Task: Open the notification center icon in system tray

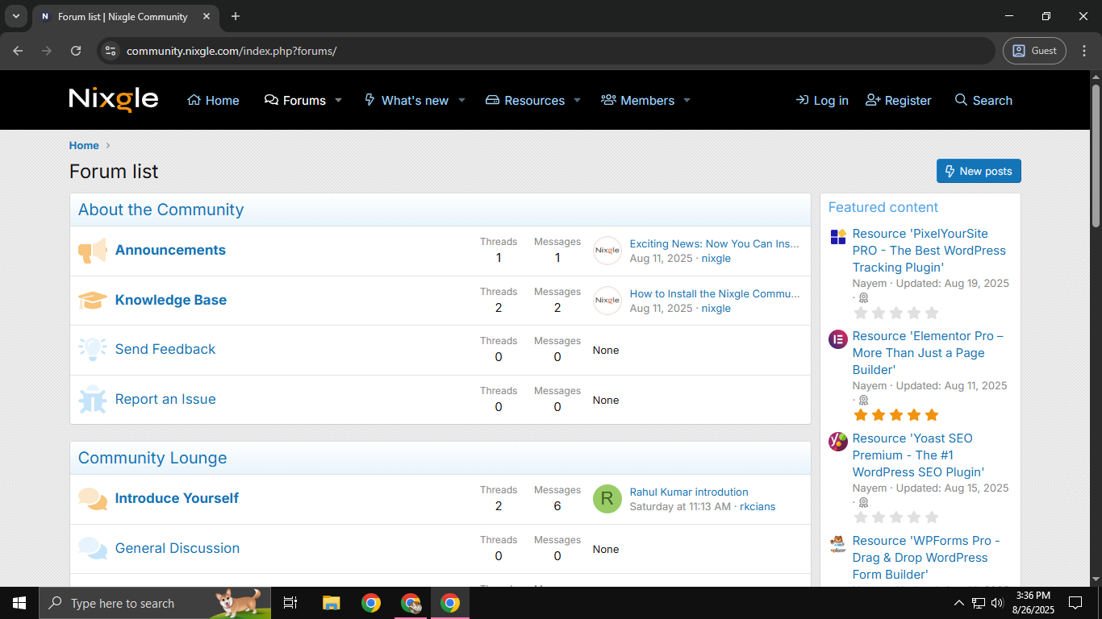Action: tap(1075, 603)
